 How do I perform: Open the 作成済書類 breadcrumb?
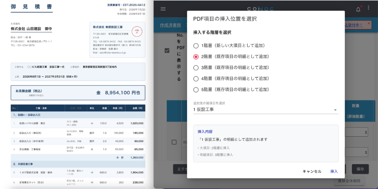pyautogui.click(x=170, y=25)
